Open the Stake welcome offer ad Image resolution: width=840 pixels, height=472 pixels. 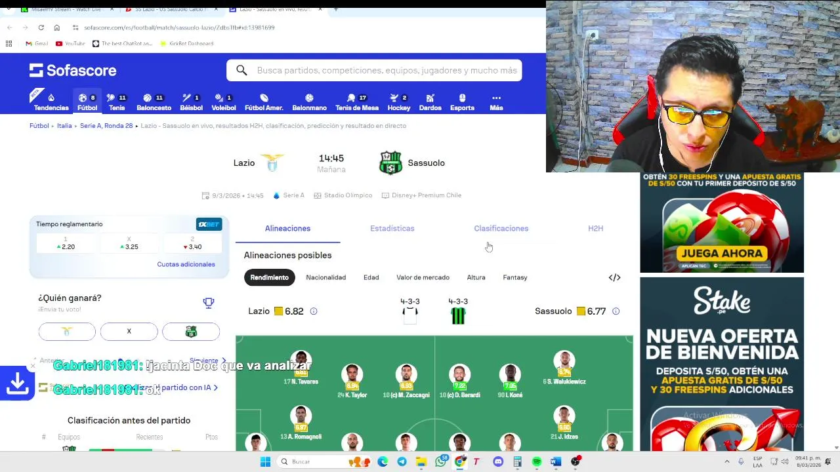(x=722, y=364)
